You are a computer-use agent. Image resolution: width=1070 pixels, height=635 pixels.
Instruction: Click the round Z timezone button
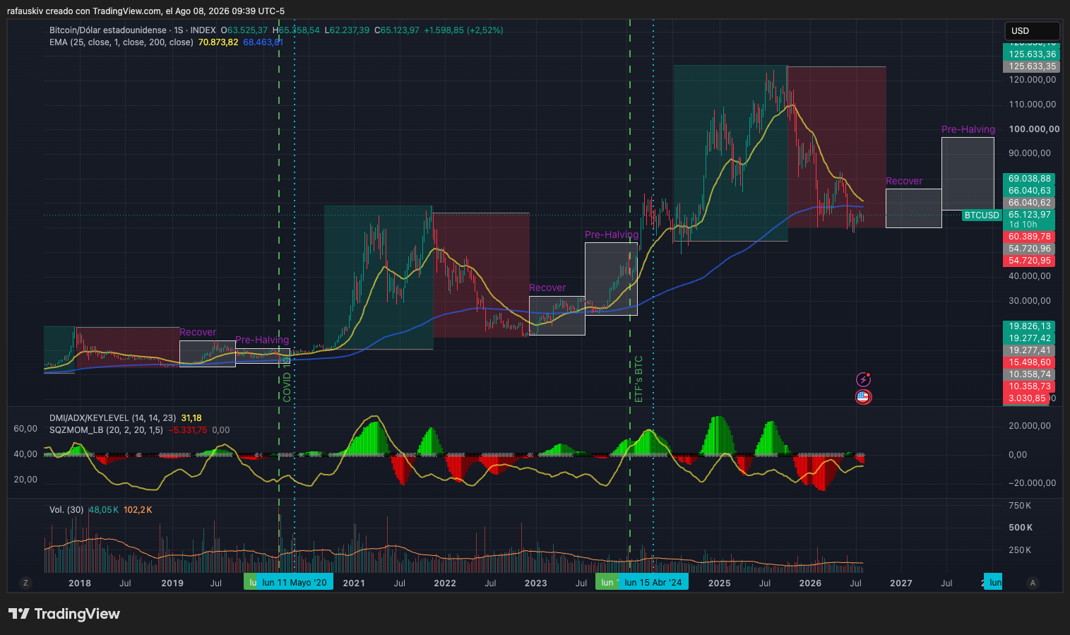pos(25,583)
